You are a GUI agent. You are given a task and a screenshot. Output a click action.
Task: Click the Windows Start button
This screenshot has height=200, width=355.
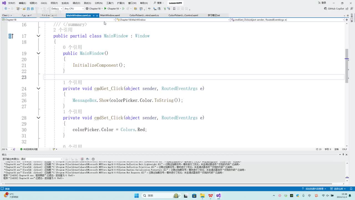point(136,196)
